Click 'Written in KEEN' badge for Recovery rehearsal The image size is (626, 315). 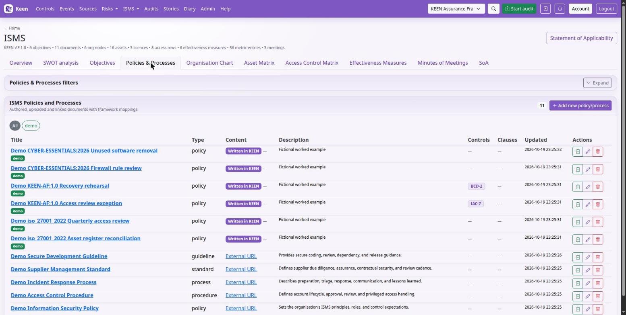(x=243, y=186)
